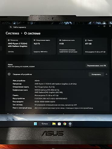The height and width of the screenshot is (149, 112).
Task: Click the 'Оперативная память' card icon
Action: (x=35, y=40)
